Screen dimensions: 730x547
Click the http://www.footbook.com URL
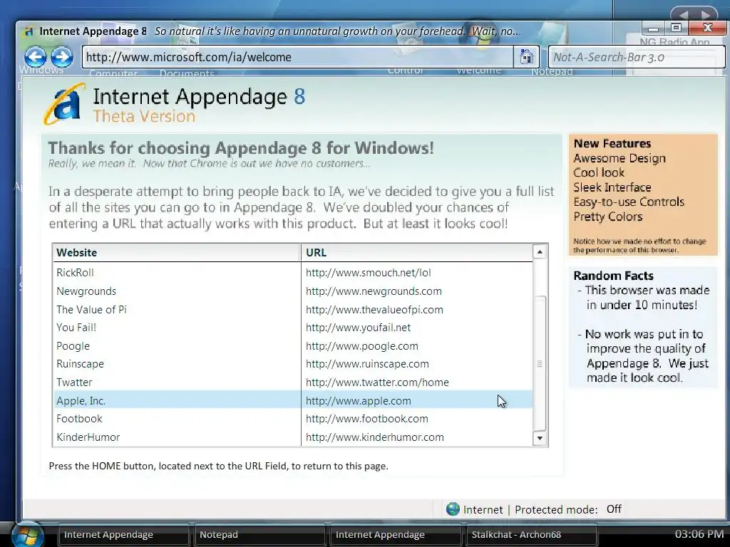(367, 419)
